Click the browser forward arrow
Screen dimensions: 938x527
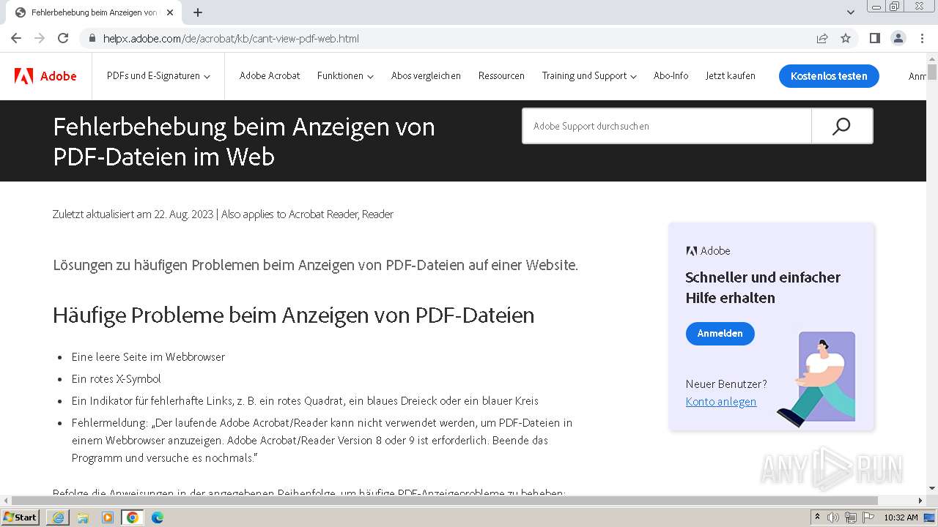(x=40, y=38)
